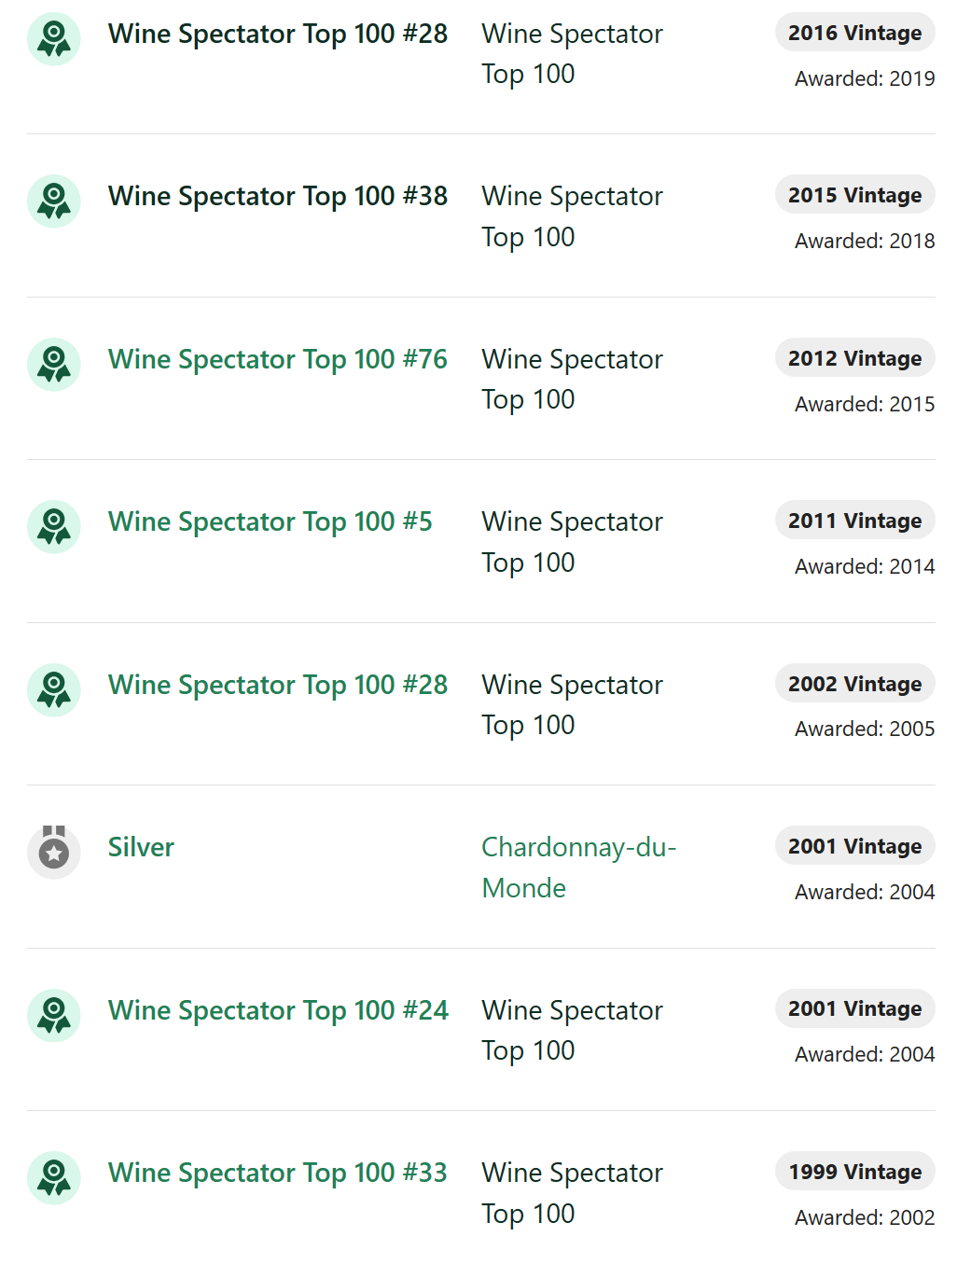The width and height of the screenshot is (957, 1264).
Task: Open the Top 100 #28 link for 2002 Vintage
Action: (x=278, y=685)
